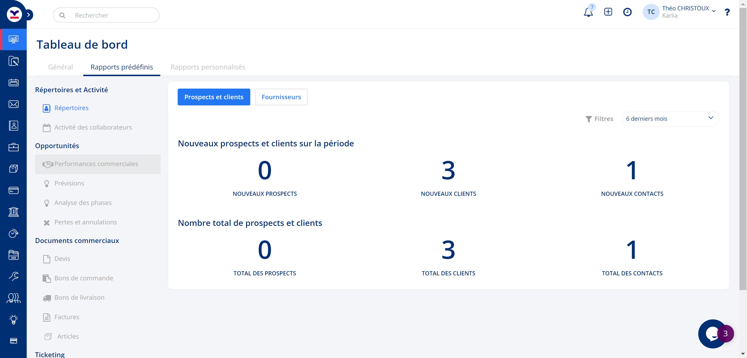Click the help question mark icon

(x=727, y=12)
